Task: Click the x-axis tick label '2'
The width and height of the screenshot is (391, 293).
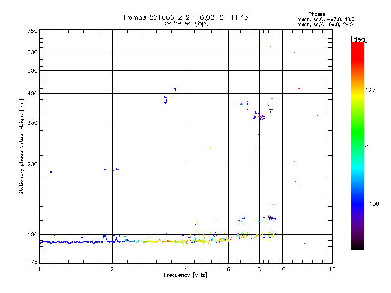Action: coord(112,269)
